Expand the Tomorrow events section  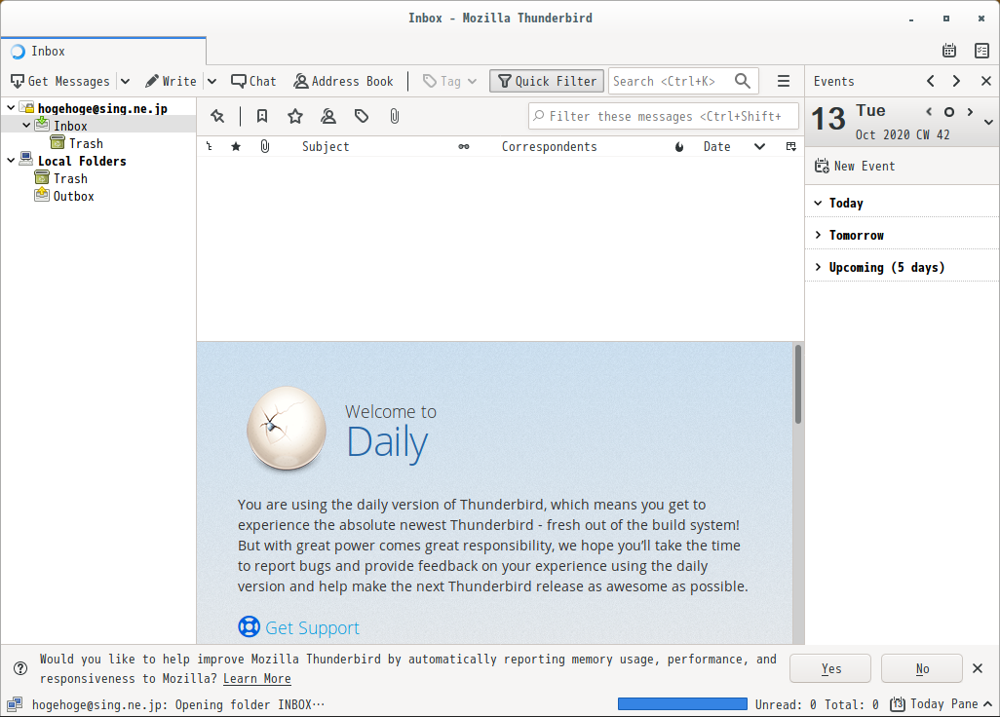pyautogui.click(x=819, y=235)
